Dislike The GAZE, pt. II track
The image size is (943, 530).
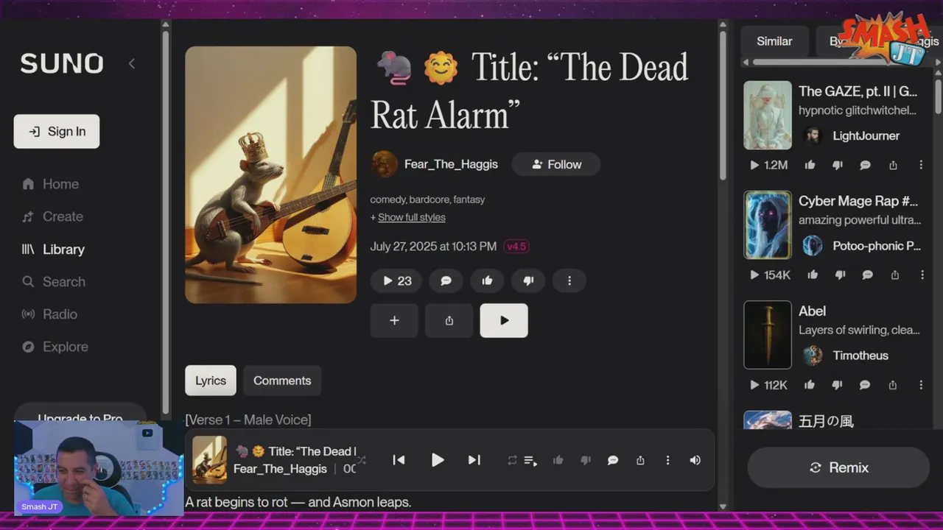pos(837,165)
